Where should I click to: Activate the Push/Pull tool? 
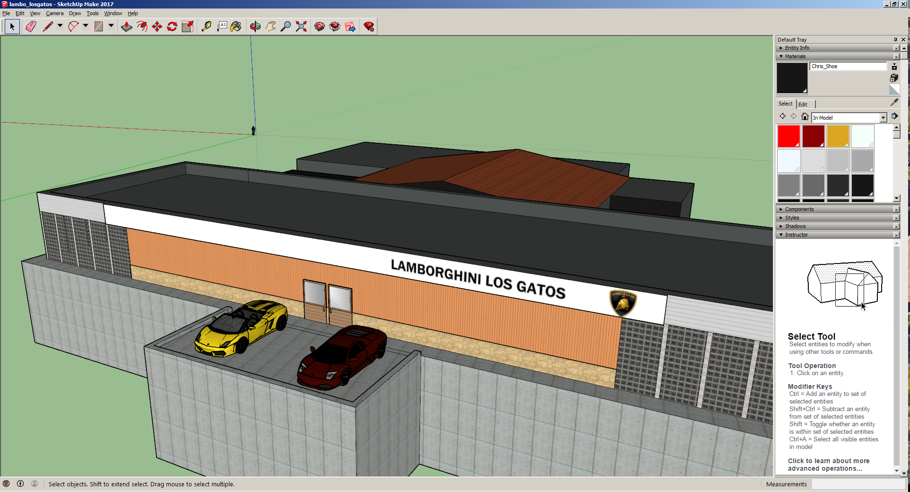click(x=127, y=26)
